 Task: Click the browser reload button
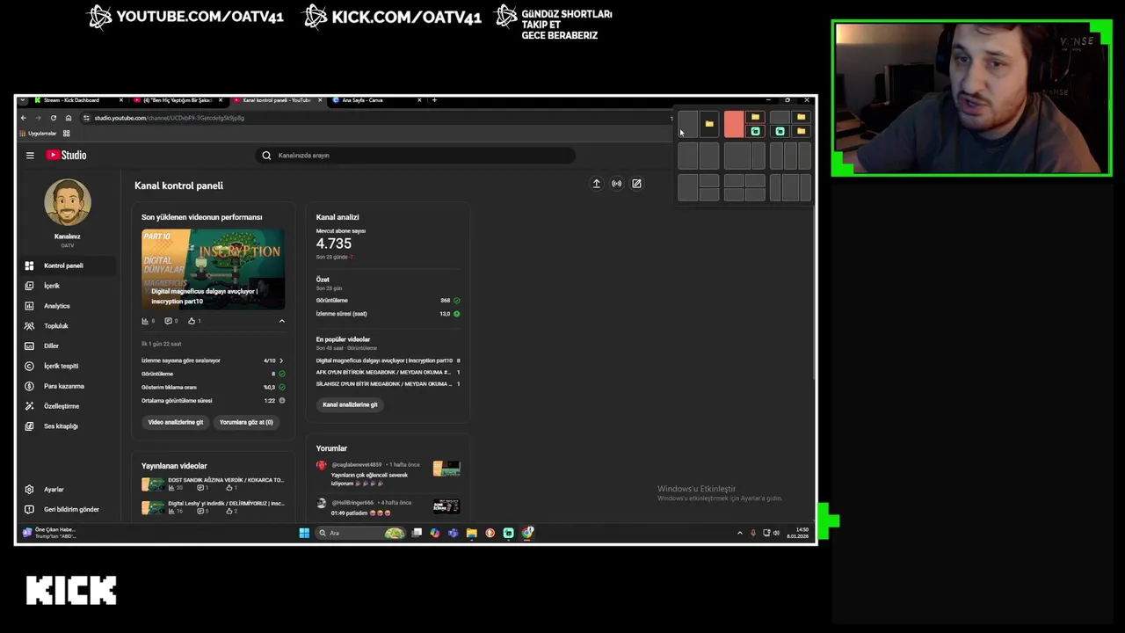(x=54, y=118)
